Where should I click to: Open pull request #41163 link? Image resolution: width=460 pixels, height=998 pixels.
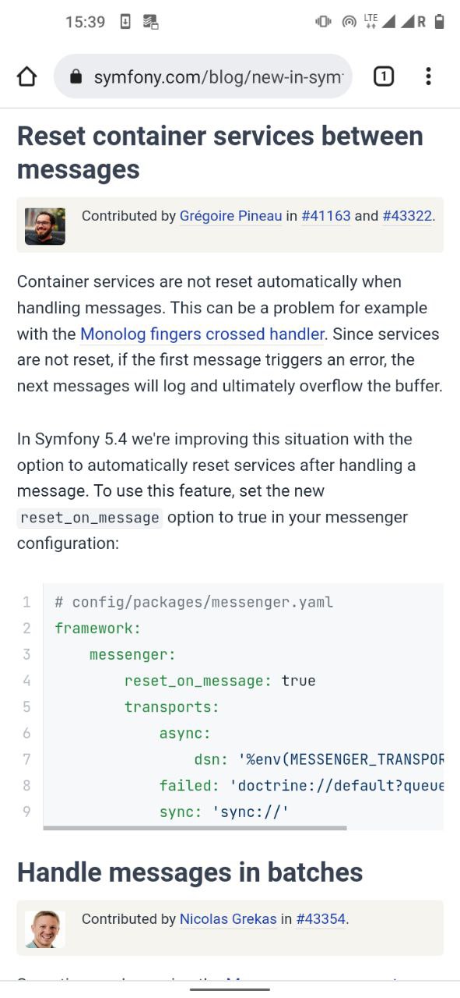tap(326, 216)
